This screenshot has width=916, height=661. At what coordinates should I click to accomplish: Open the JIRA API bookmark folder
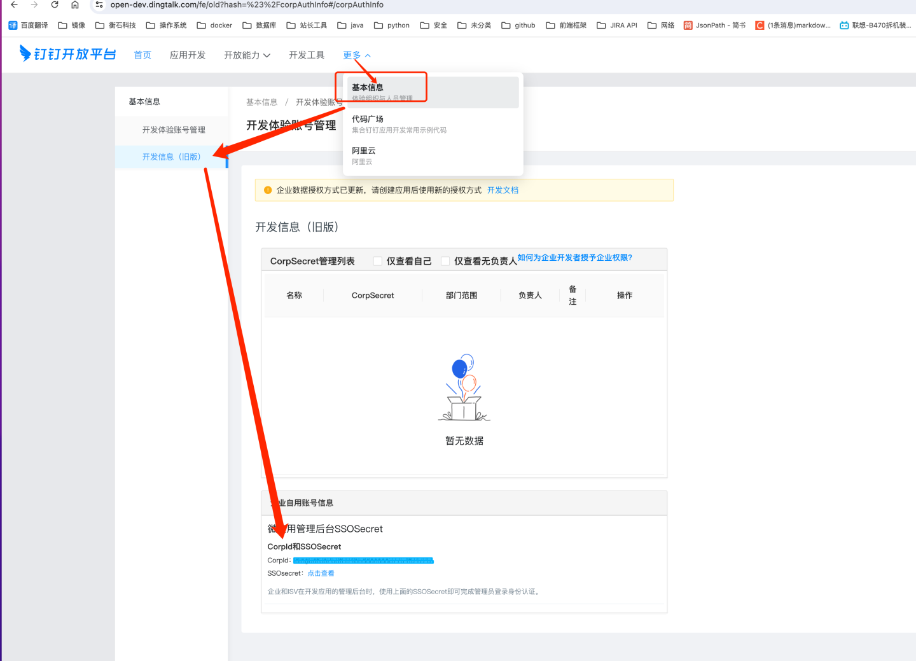[617, 25]
